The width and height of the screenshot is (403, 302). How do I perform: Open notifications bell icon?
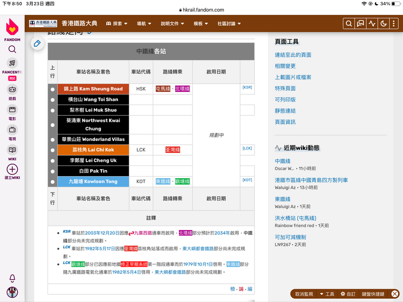point(12,278)
